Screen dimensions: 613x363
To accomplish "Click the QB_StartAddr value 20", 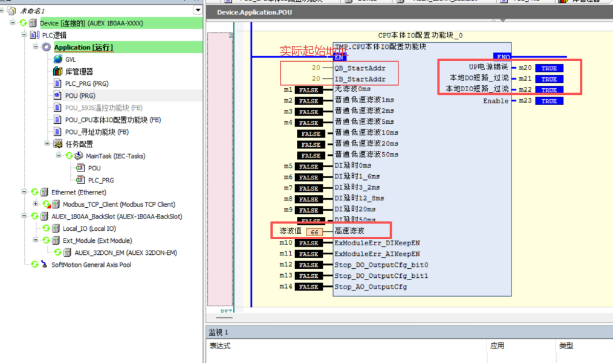I will pyautogui.click(x=316, y=68).
